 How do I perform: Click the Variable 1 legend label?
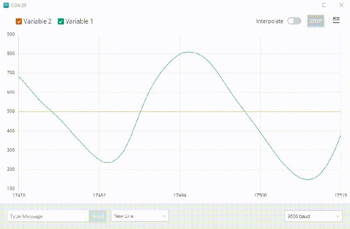(79, 21)
